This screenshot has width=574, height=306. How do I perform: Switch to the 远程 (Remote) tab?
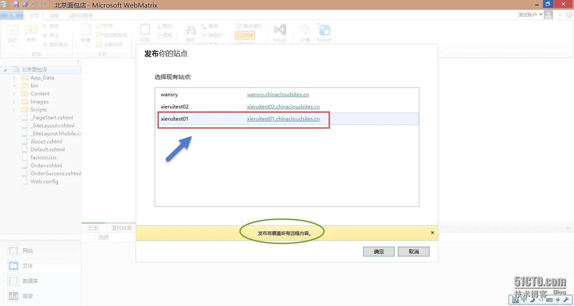pos(54,16)
